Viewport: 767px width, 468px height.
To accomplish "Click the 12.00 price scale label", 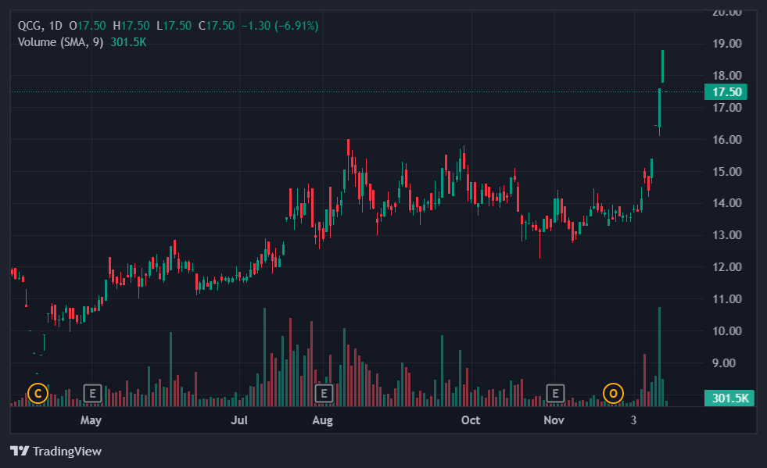I will 726,267.
